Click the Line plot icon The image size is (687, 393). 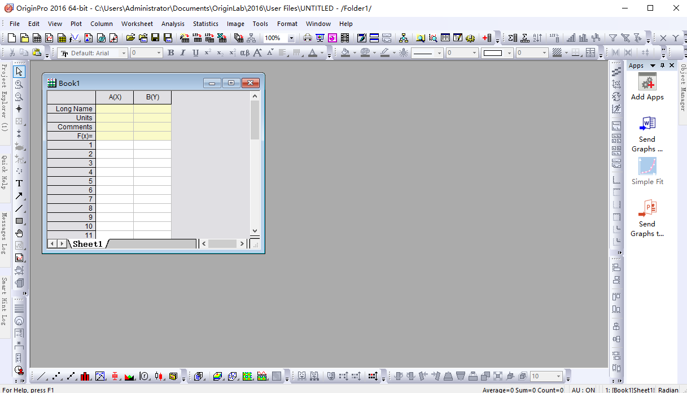coord(42,376)
